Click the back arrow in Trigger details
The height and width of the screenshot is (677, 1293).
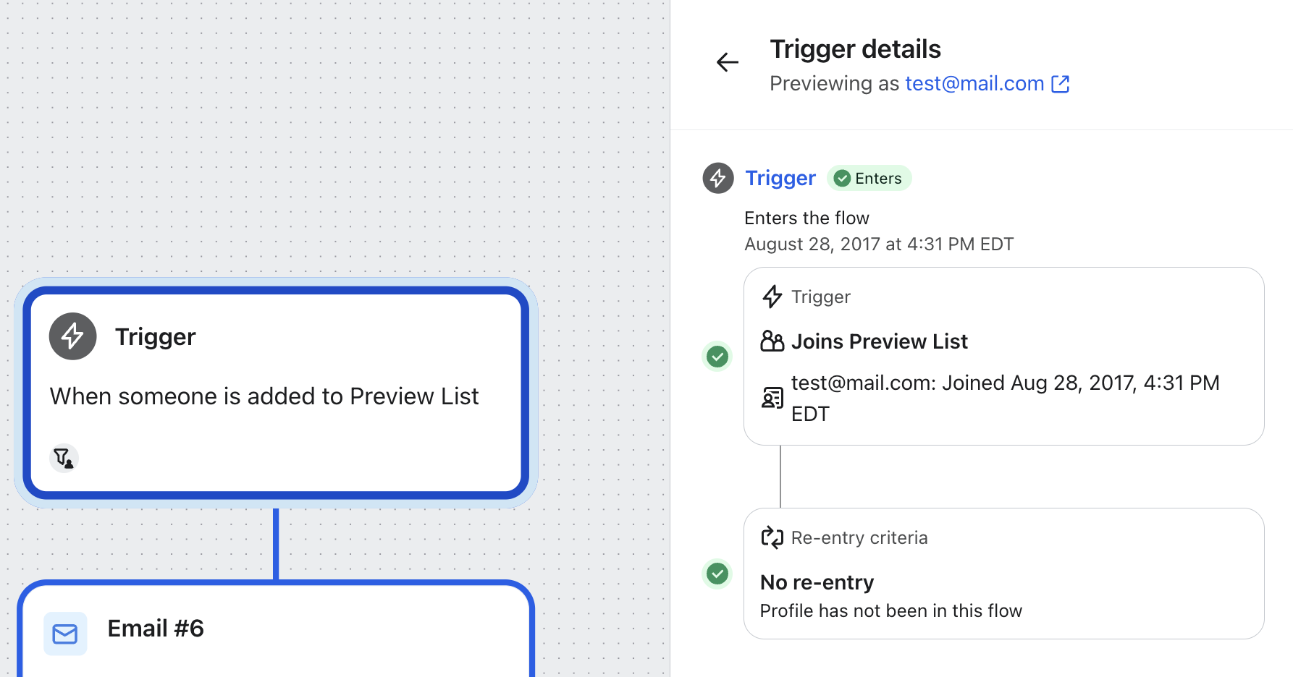[x=727, y=62]
